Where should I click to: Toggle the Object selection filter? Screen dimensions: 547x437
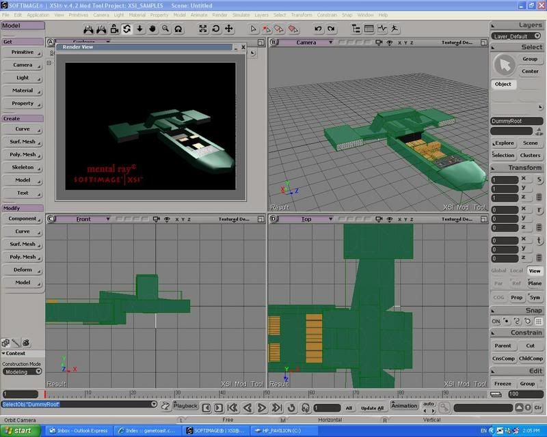[503, 84]
